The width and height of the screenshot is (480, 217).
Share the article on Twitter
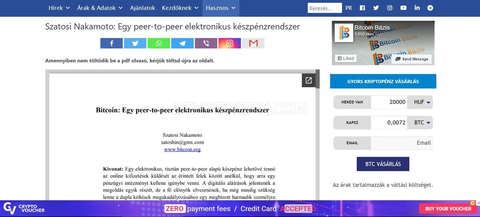tap(135, 43)
